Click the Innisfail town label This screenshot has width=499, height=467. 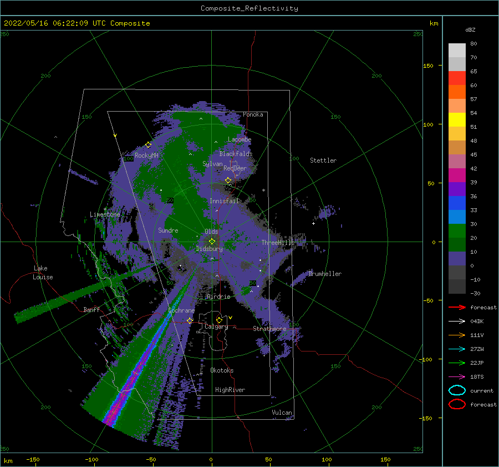pos(224,201)
